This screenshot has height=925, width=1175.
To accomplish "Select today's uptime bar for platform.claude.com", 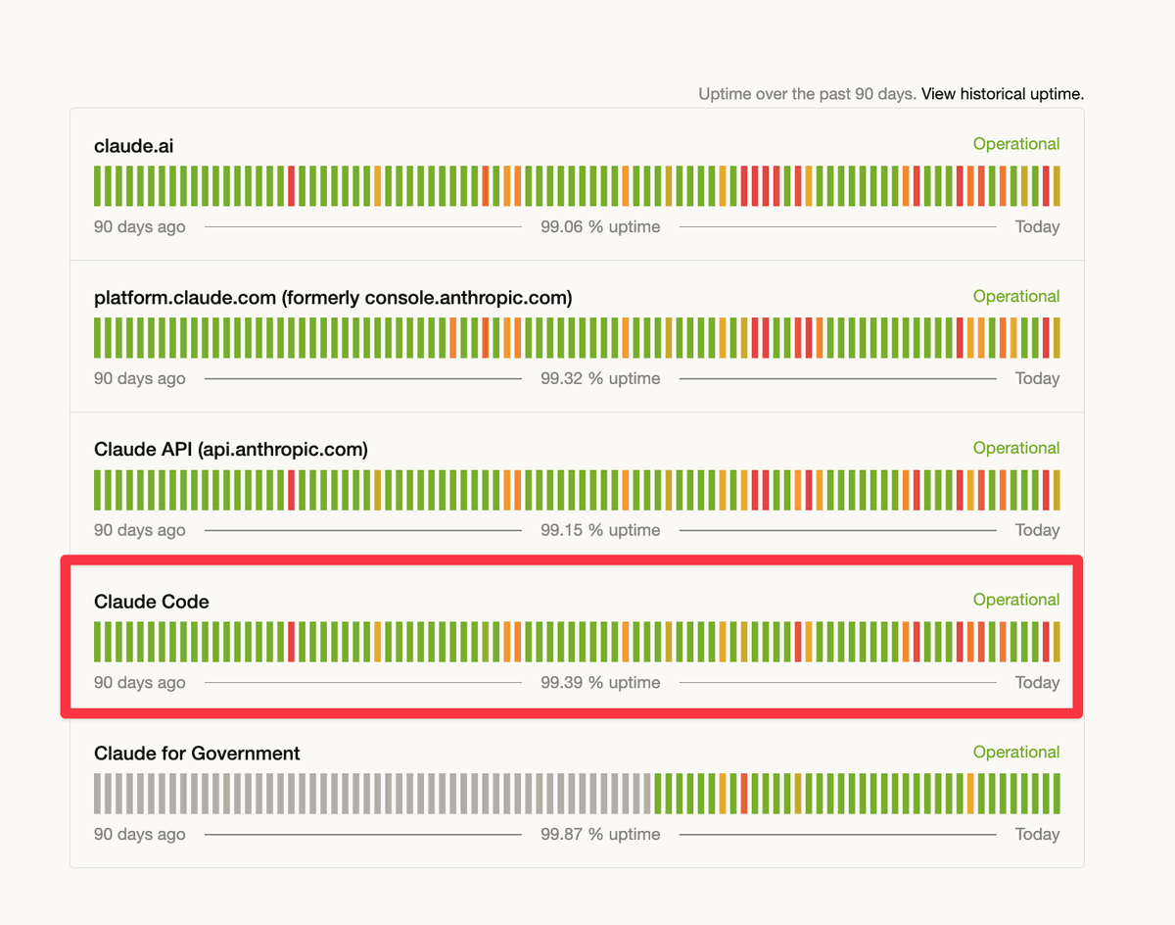I will [1057, 338].
